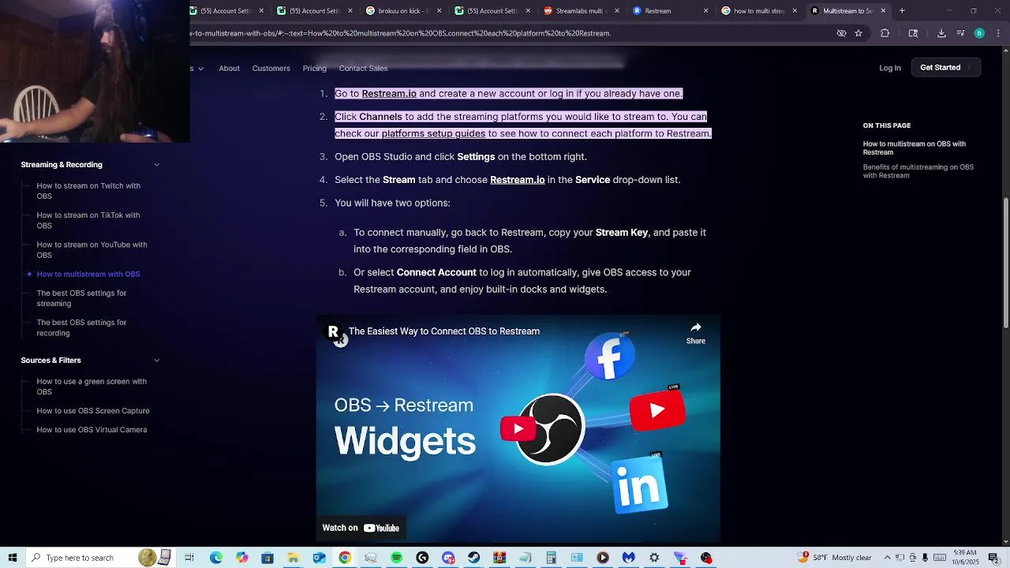Open 'How to stream on YouTube with OBS'
Screen dimensions: 1010x568
point(92,250)
